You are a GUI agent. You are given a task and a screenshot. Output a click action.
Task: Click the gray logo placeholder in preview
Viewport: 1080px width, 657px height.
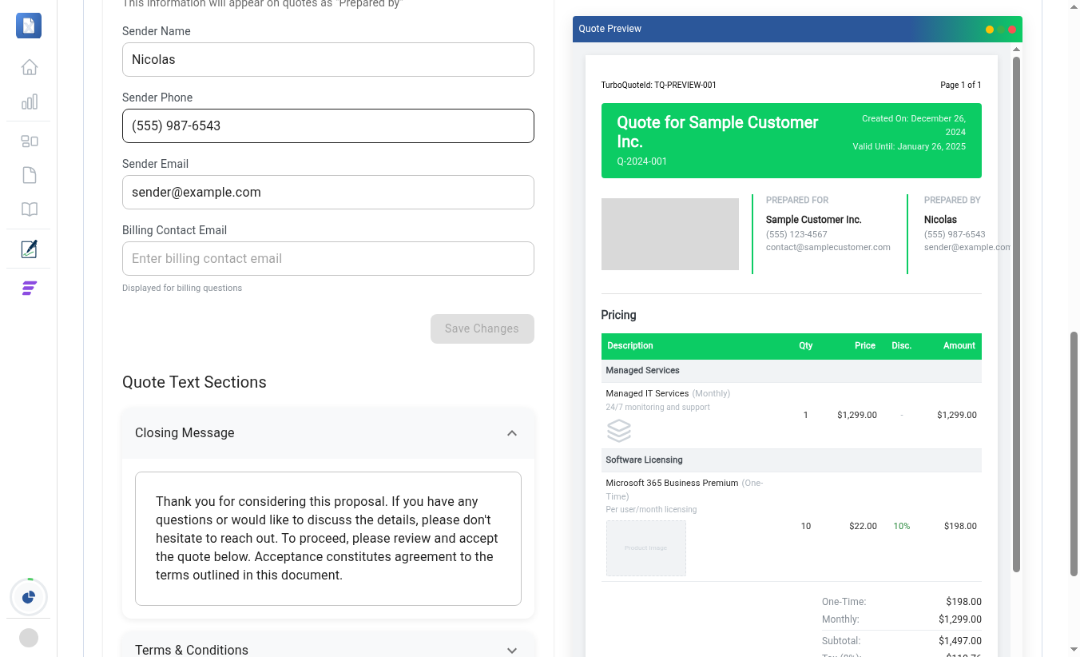pos(670,234)
